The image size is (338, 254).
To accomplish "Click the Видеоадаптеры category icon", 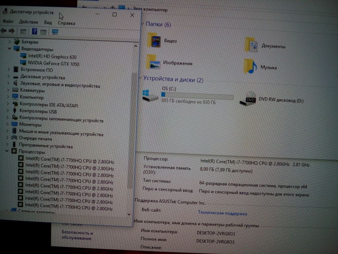I will (17, 48).
